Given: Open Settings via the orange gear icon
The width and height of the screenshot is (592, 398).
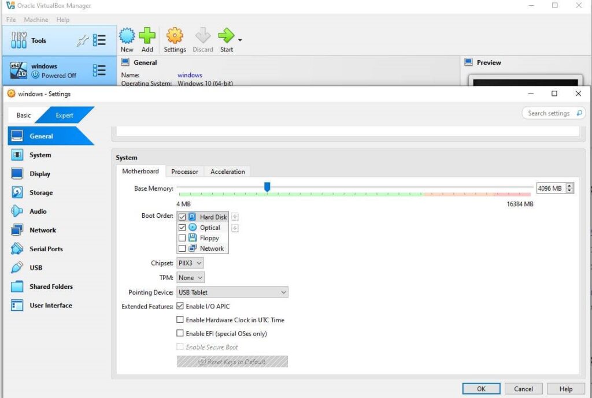Looking at the screenshot, I should tap(174, 36).
